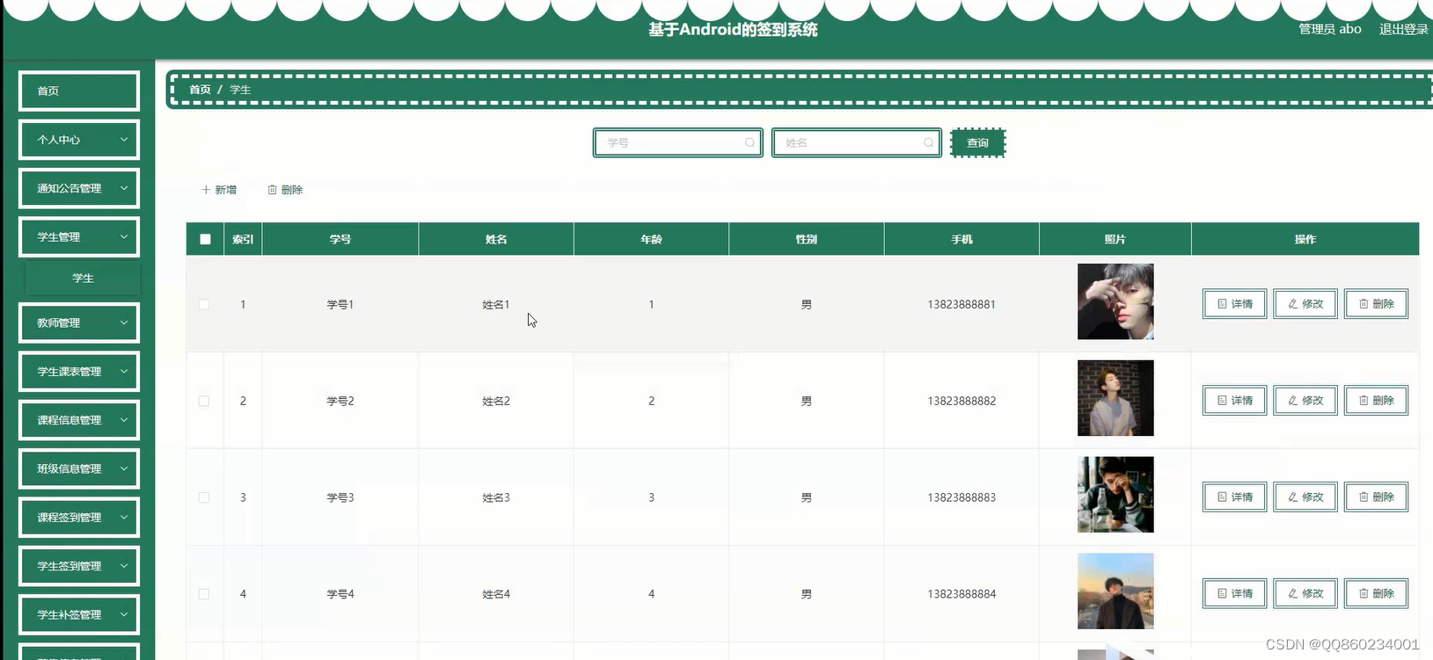Open the photo thumbnail for 姓名4
This screenshot has width=1433, height=660.
[1115, 591]
